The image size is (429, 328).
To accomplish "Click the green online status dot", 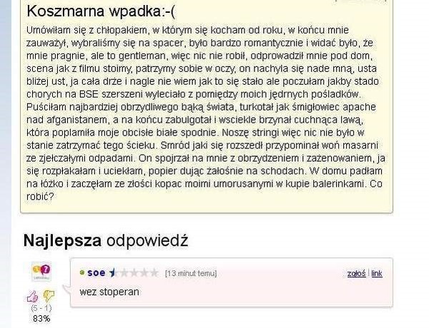I will pyautogui.click(x=82, y=272).
